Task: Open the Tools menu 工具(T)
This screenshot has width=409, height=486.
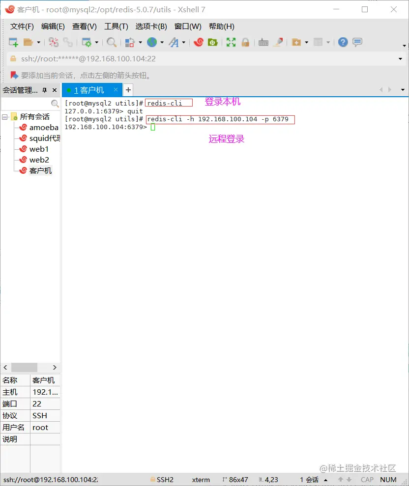Action: point(116,27)
